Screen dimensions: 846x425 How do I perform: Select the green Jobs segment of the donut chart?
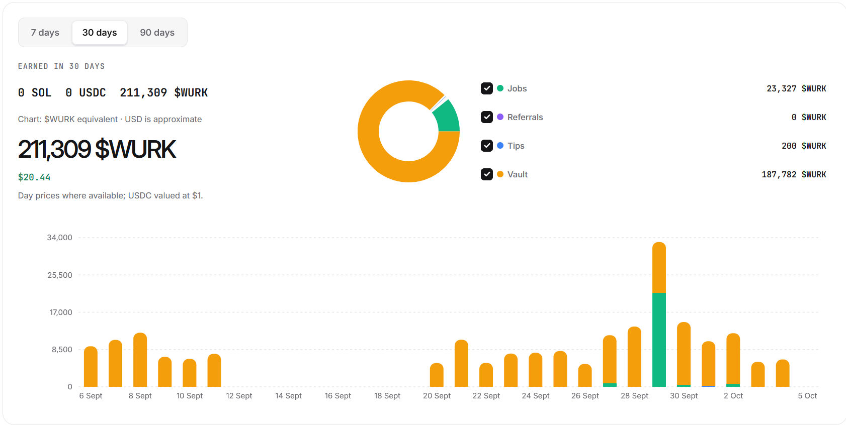tap(448, 118)
